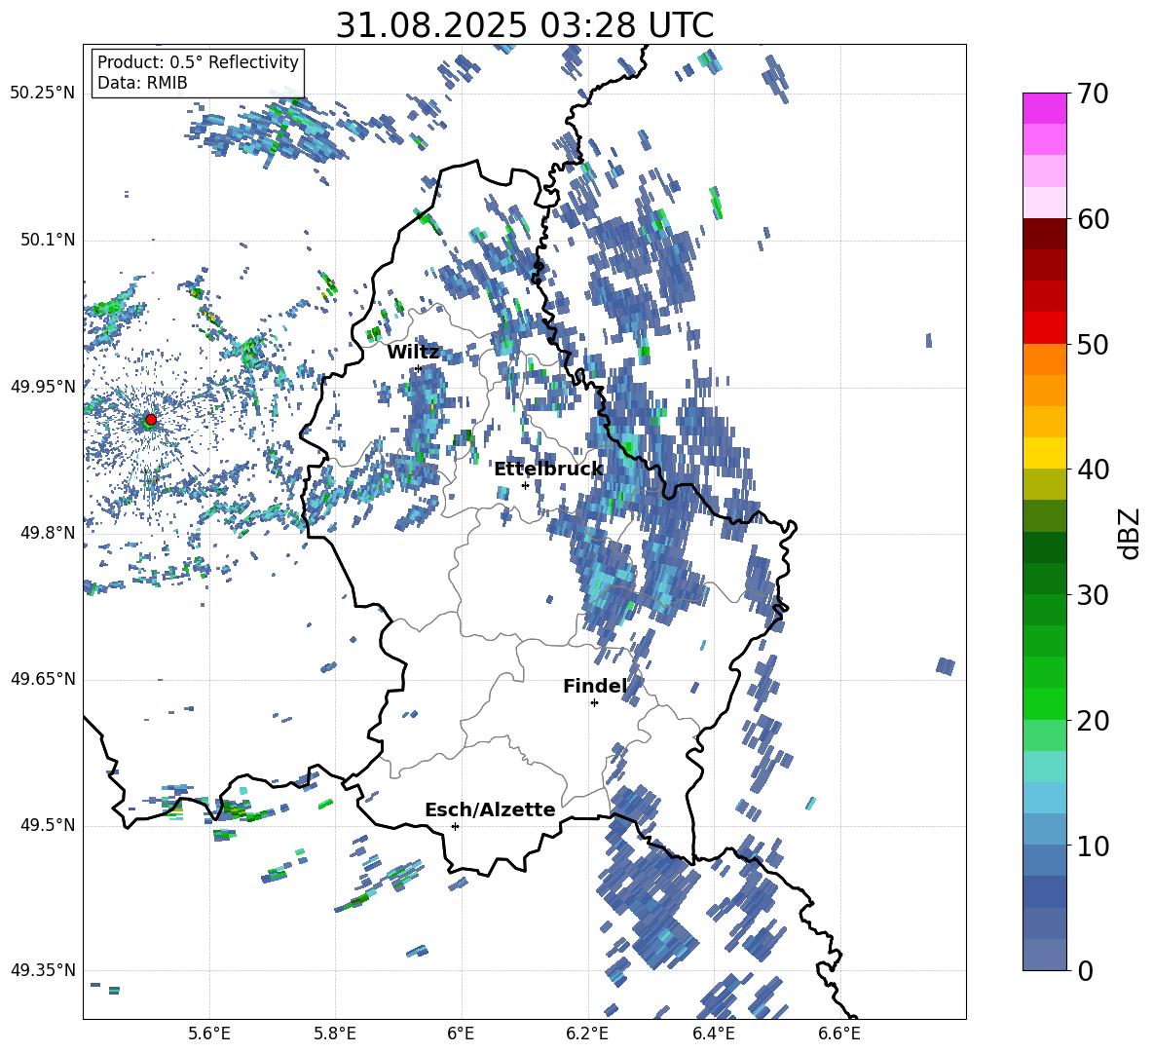
Task: Click longitude label 6°E
Action: click(461, 1034)
